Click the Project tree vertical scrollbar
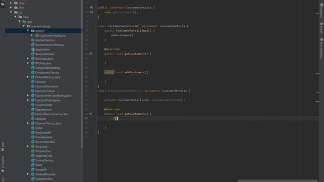 82,74
